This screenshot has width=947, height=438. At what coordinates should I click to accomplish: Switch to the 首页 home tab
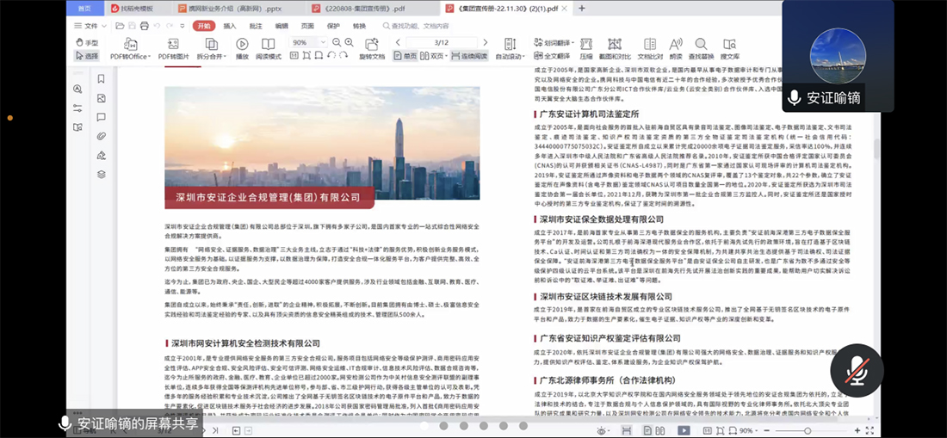[85, 9]
